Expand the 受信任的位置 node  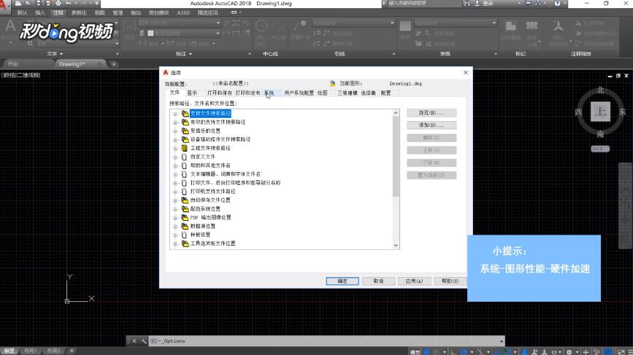click(x=175, y=131)
